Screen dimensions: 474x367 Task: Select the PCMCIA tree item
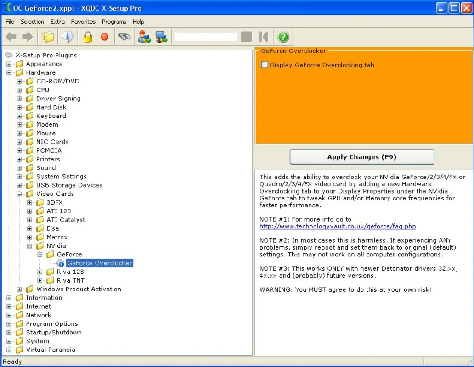pos(49,150)
